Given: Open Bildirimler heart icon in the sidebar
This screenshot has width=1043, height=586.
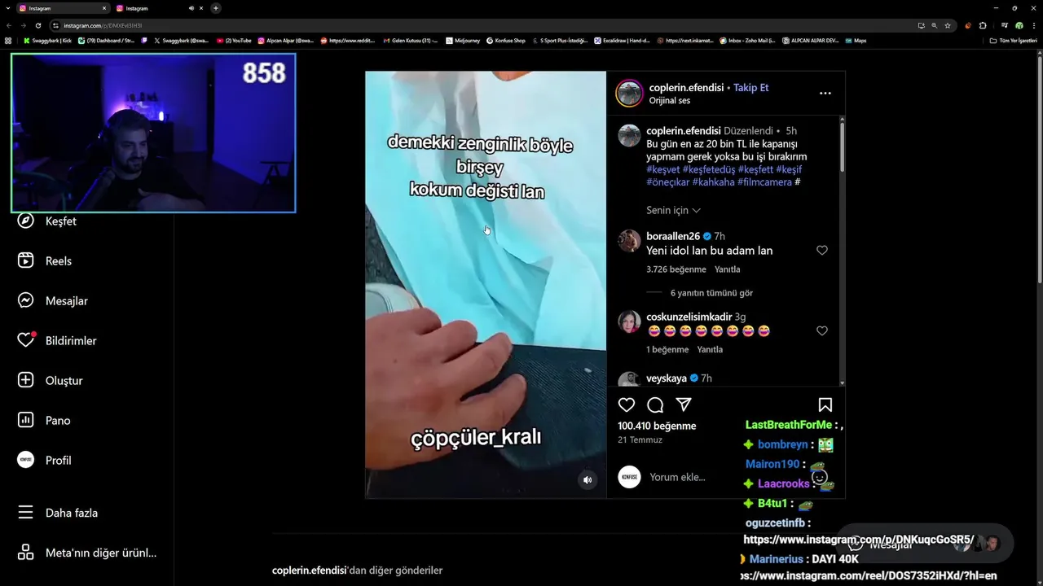Looking at the screenshot, I should (x=26, y=340).
